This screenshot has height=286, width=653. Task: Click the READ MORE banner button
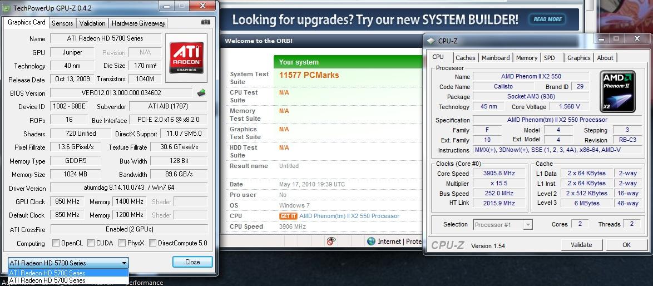(548, 19)
